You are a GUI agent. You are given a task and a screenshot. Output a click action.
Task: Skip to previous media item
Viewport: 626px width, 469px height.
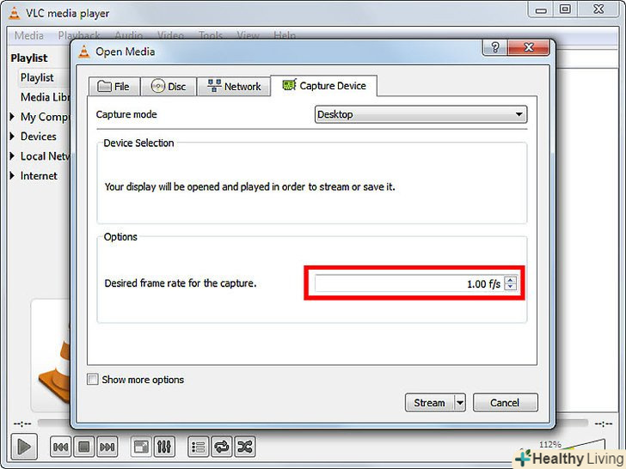(x=60, y=447)
